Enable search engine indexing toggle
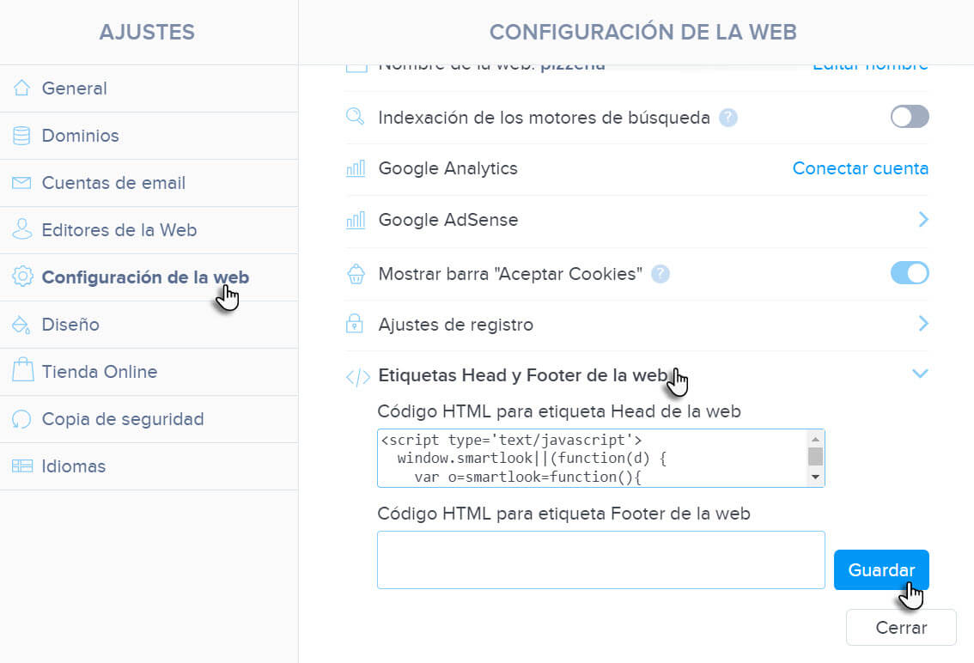Viewport: 974px width, 663px height. (910, 117)
